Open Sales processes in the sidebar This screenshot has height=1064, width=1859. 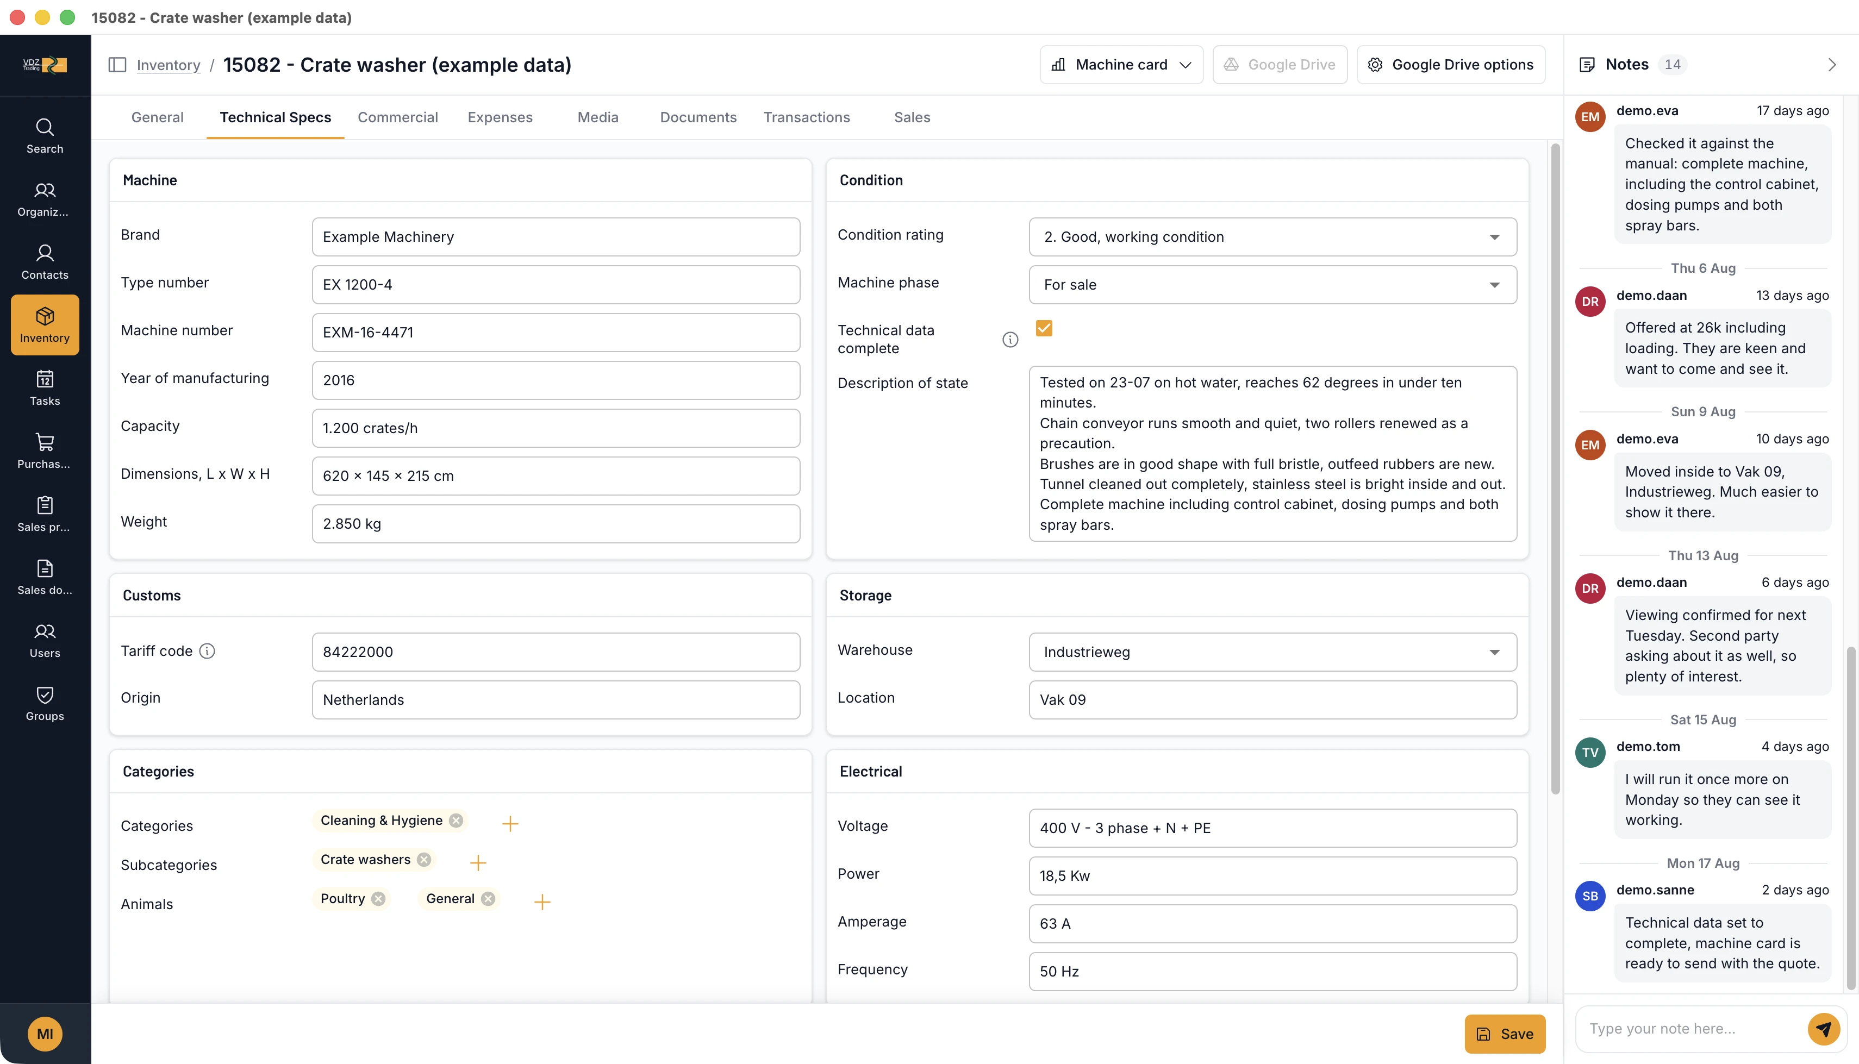[x=45, y=514]
